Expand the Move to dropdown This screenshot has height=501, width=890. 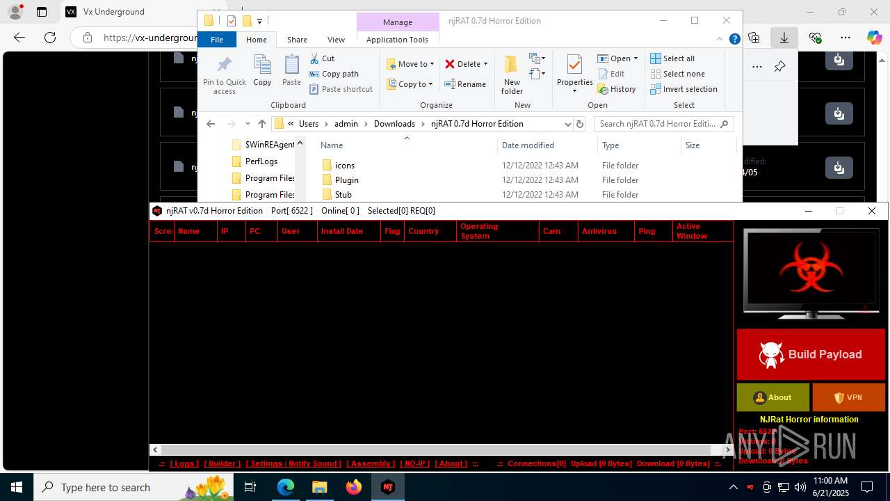point(432,64)
